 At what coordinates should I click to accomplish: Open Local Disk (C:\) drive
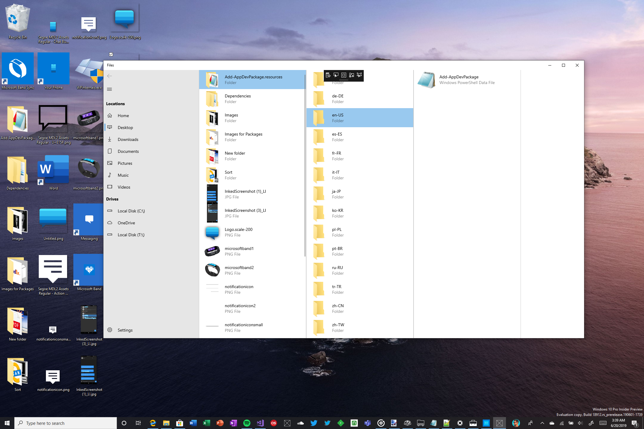click(x=151, y=211)
